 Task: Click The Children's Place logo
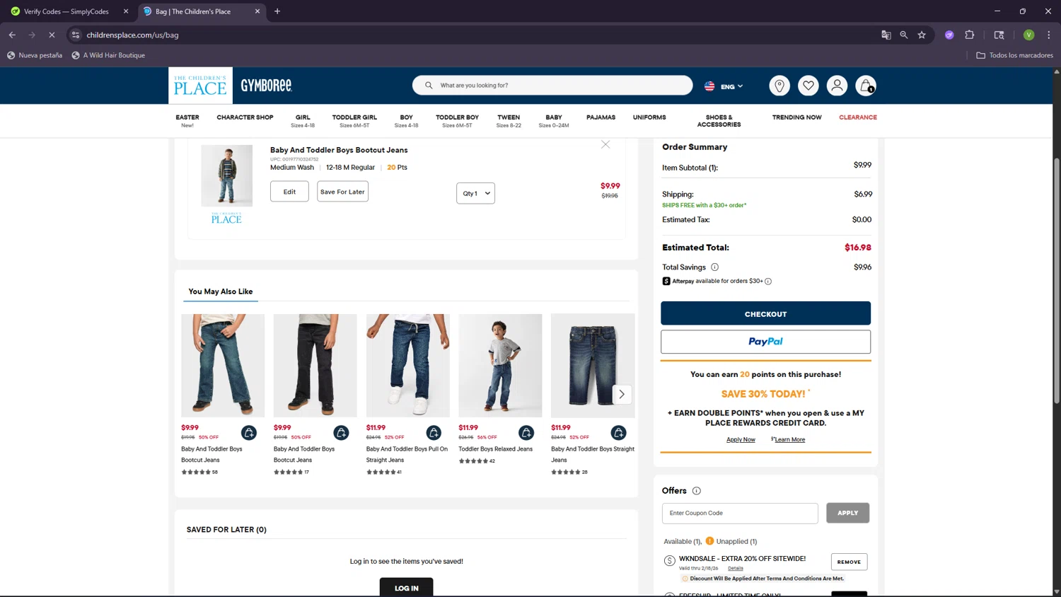point(200,86)
